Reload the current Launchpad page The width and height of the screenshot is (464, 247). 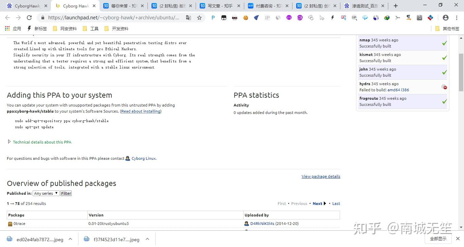[x=29, y=18]
